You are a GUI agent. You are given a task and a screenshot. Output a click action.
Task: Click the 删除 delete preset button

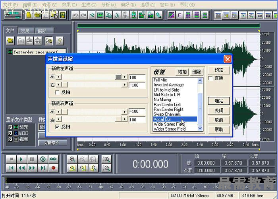pos(197,72)
